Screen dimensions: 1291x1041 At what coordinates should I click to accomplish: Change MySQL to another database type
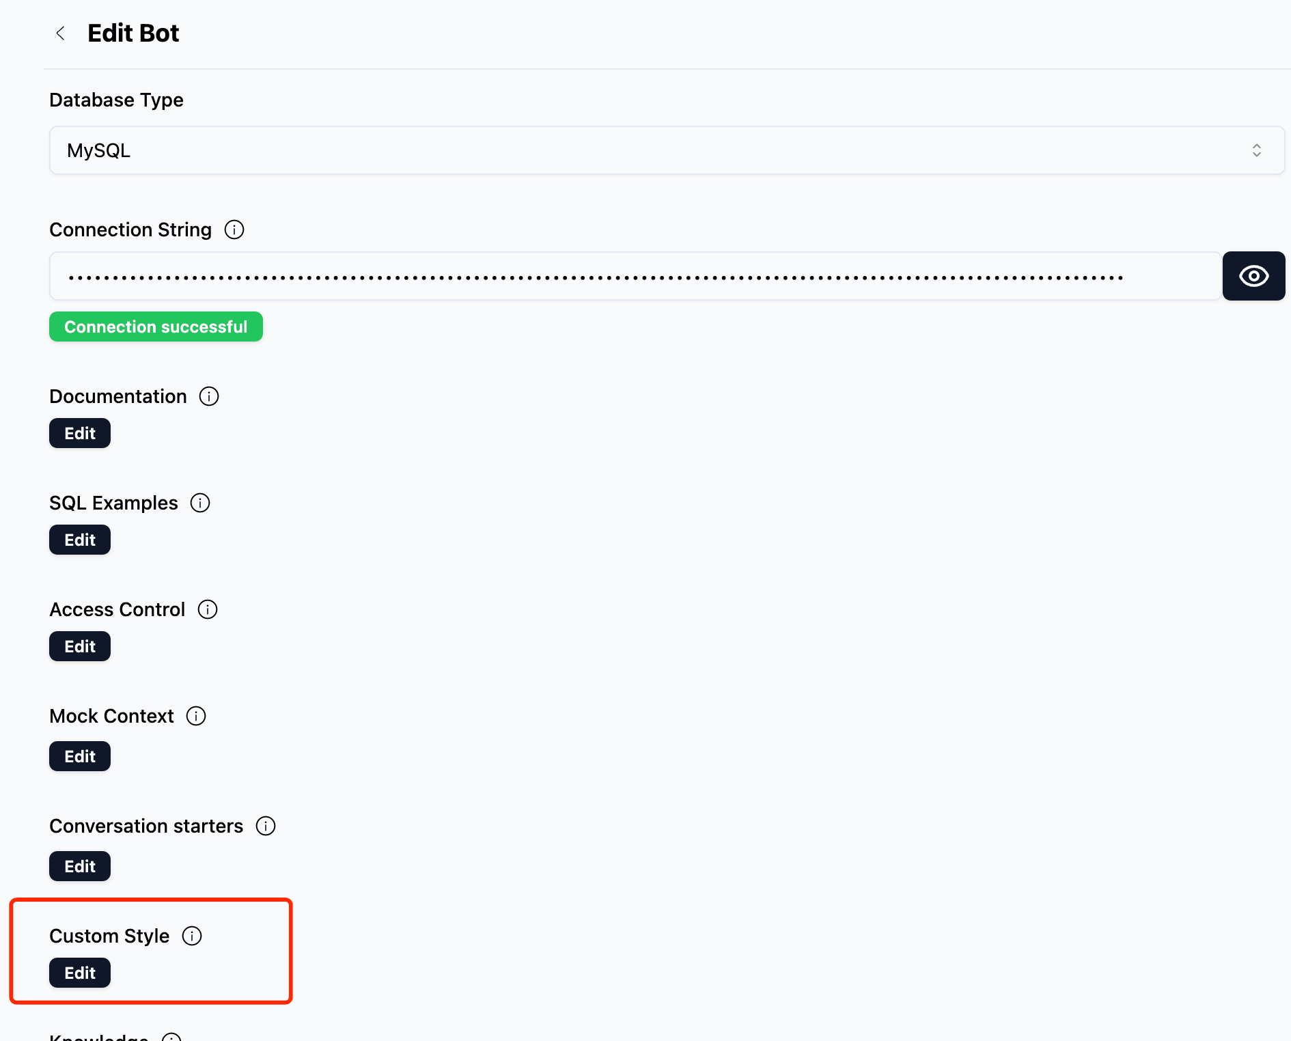(x=667, y=150)
